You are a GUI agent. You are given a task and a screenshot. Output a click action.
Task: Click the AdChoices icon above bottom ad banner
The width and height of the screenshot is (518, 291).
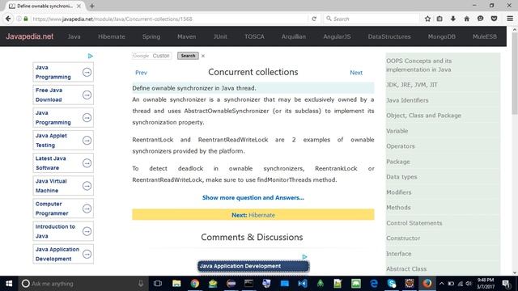click(x=304, y=257)
